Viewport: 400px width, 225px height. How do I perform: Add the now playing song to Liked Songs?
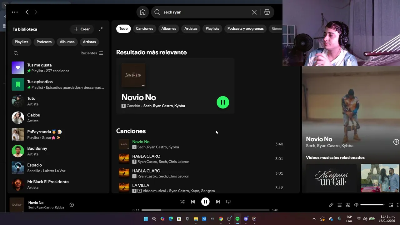coord(72,205)
